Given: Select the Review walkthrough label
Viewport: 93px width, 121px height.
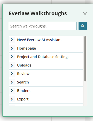Looking at the screenshot, I should pyautogui.click(x=23, y=74).
